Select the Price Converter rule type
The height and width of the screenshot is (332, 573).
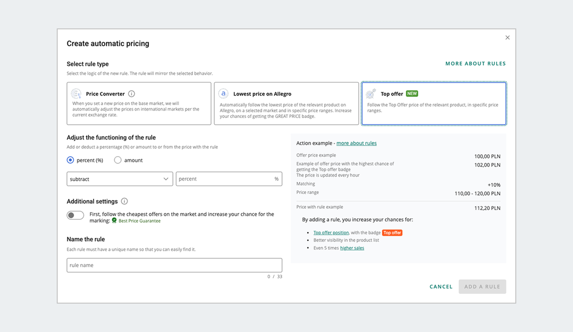tap(139, 104)
